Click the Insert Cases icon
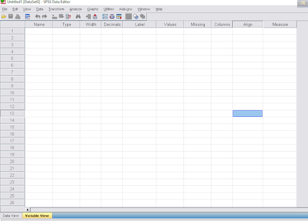The height and width of the screenshot is (221, 308). (x=88, y=17)
